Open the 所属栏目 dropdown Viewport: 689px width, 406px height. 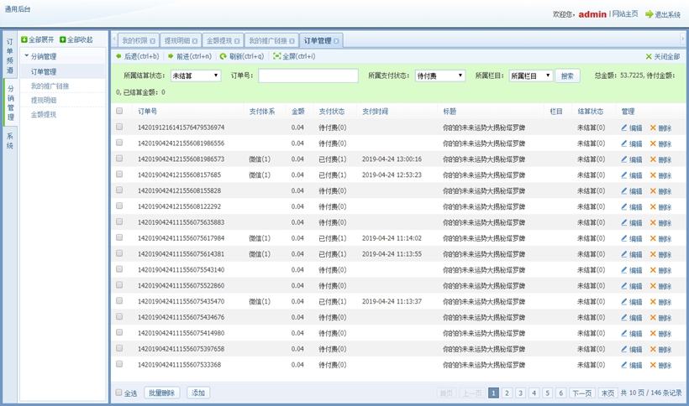coord(530,75)
